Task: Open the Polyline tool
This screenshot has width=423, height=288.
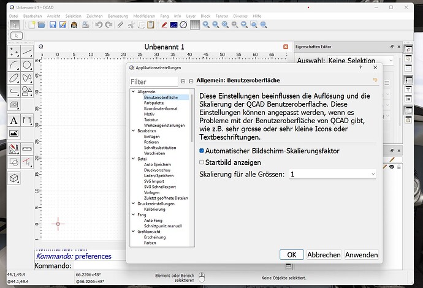Action: click(13, 91)
